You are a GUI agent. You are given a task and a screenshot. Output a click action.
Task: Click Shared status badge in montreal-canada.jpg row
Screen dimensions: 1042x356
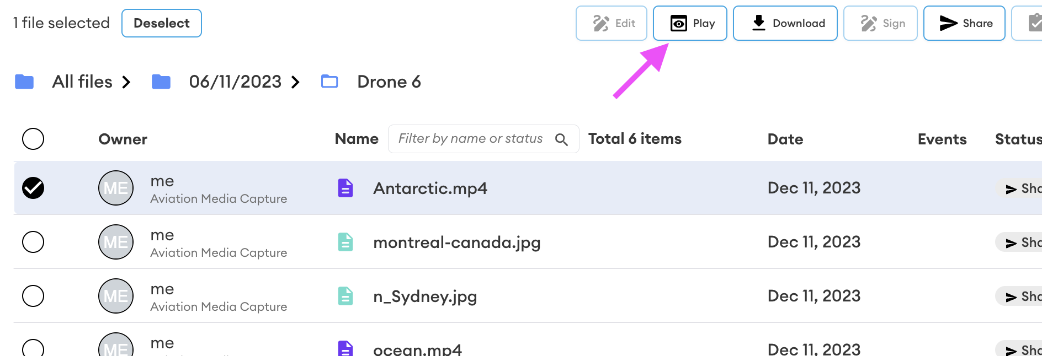(x=1019, y=242)
